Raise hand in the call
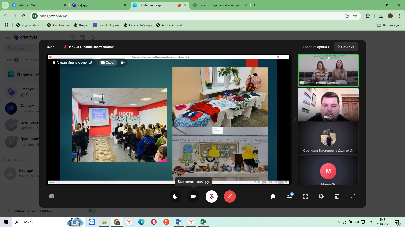 point(175,196)
